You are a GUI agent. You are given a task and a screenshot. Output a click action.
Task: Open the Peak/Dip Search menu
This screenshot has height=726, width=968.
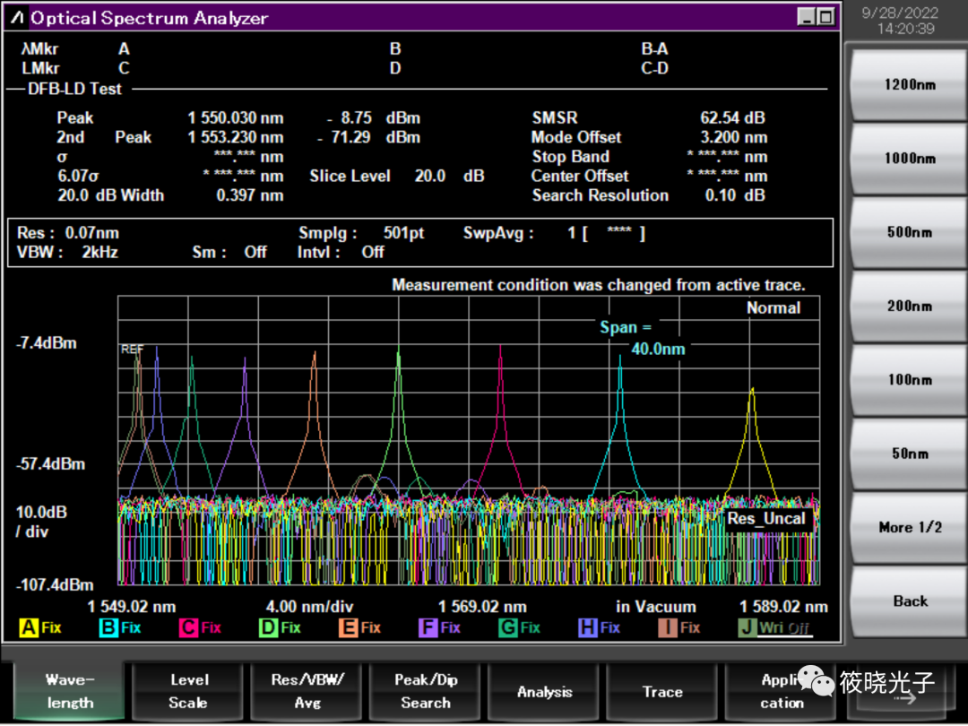point(426,691)
